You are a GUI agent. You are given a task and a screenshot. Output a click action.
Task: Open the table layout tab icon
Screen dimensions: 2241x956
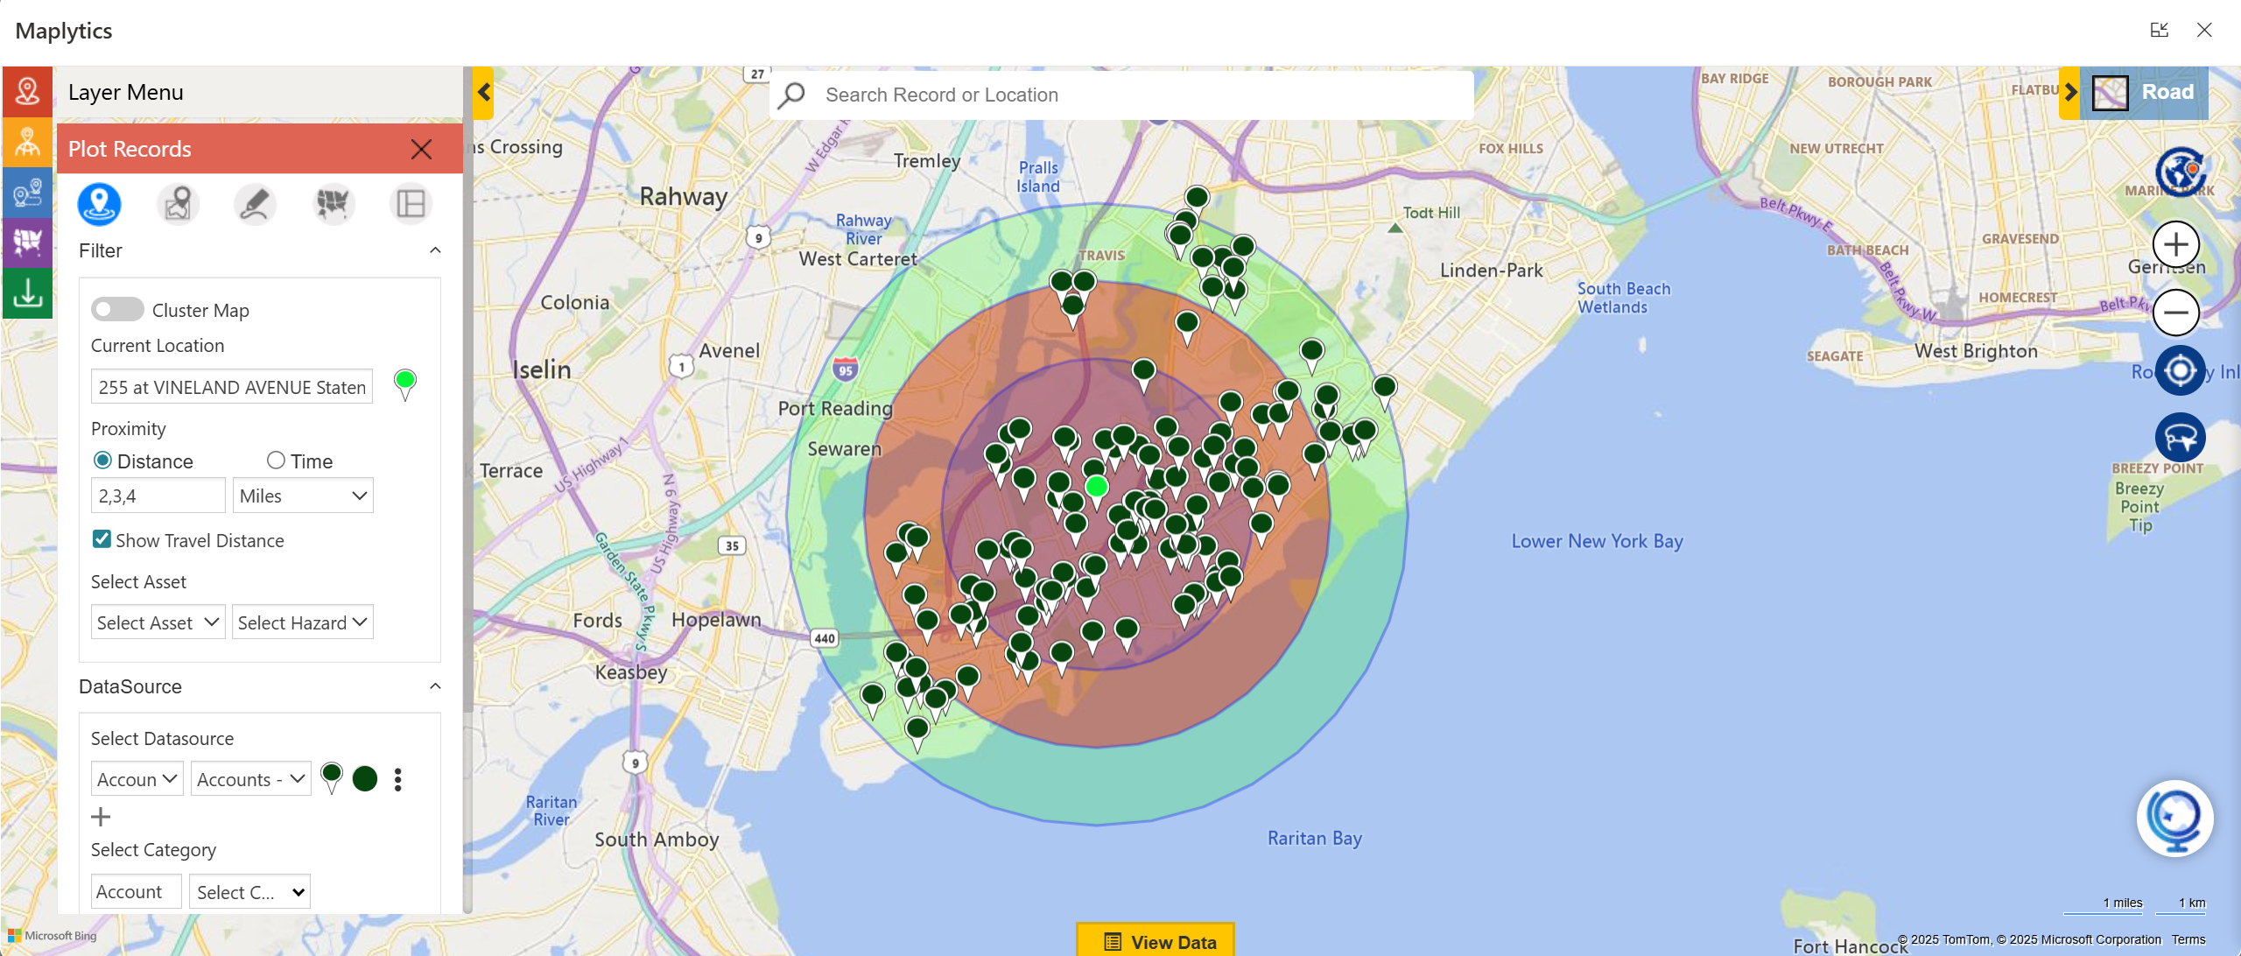click(x=411, y=204)
